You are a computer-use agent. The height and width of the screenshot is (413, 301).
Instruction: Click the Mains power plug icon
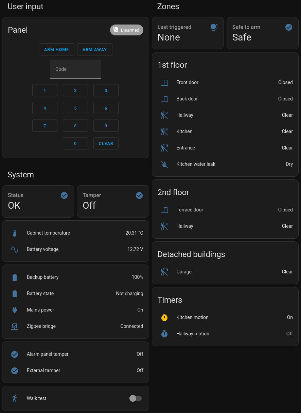[15, 310]
